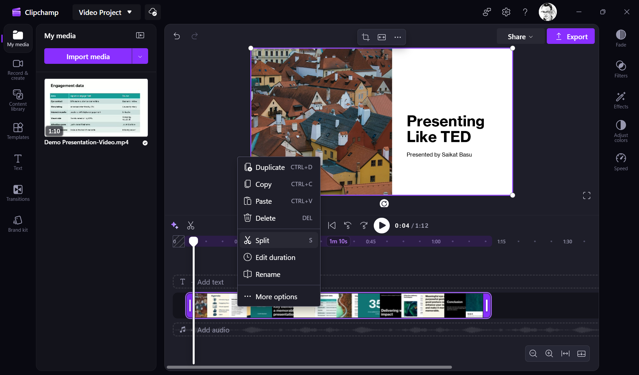Open the Fade properties panel
The height and width of the screenshot is (375, 639).
point(621,38)
